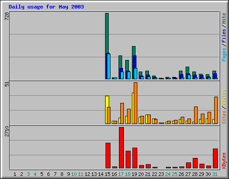Image resolution: width=229 pixels, height=179 pixels.
Task: Click the orange Sites bar for day 19
Action: pos(136,103)
